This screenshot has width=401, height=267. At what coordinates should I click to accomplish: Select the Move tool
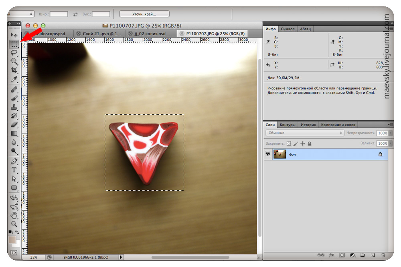click(x=14, y=35)
